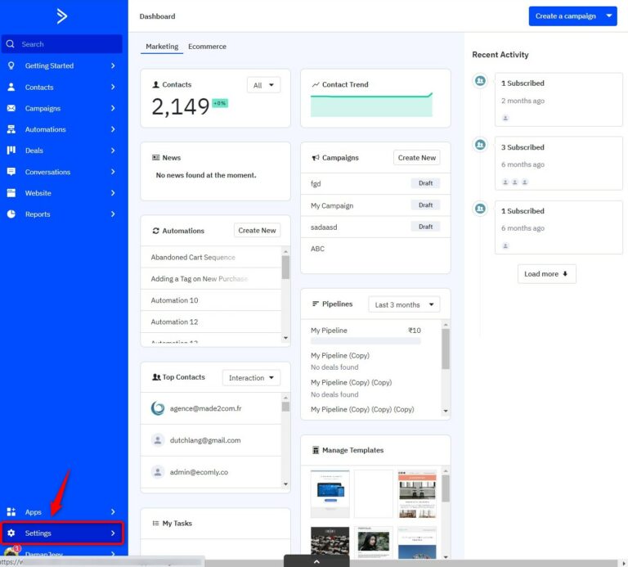Click the Contacts person icon in sidebar
Image resolution: width=628 pixels, height=567 pixels.
tap(11, 87)
